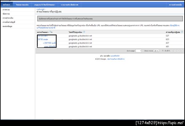This screenshot has width=185, height=126.
Task: Open the Show rows dropdown
Action: (x=156, y=51)
